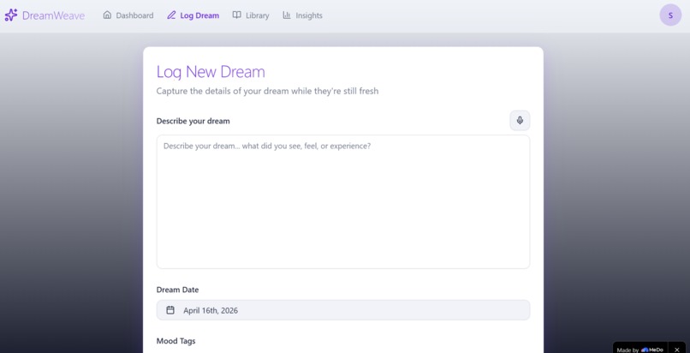Open the Insights nav item
This screenshot has height=353, width=690.
tap(302, 15)
